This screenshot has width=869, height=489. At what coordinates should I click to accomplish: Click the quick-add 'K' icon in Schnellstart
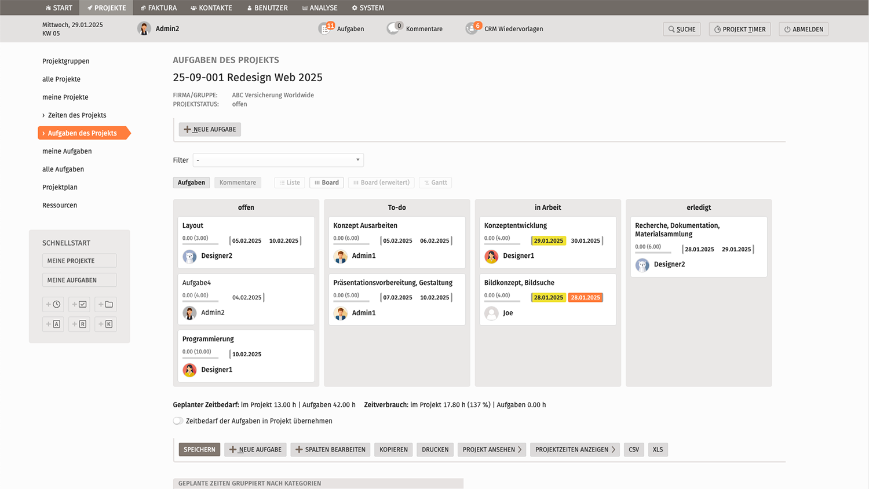tap(106, 324)
